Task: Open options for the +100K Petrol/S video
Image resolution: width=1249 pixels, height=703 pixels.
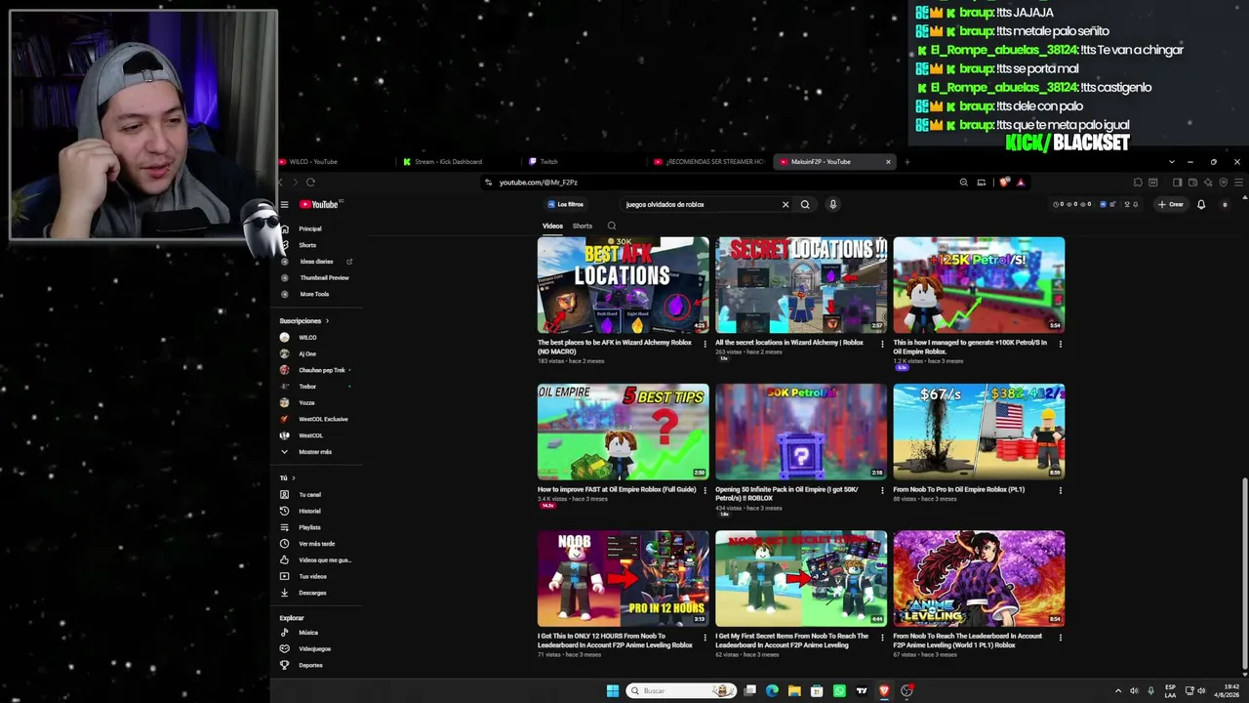Action: point(1061,344)
